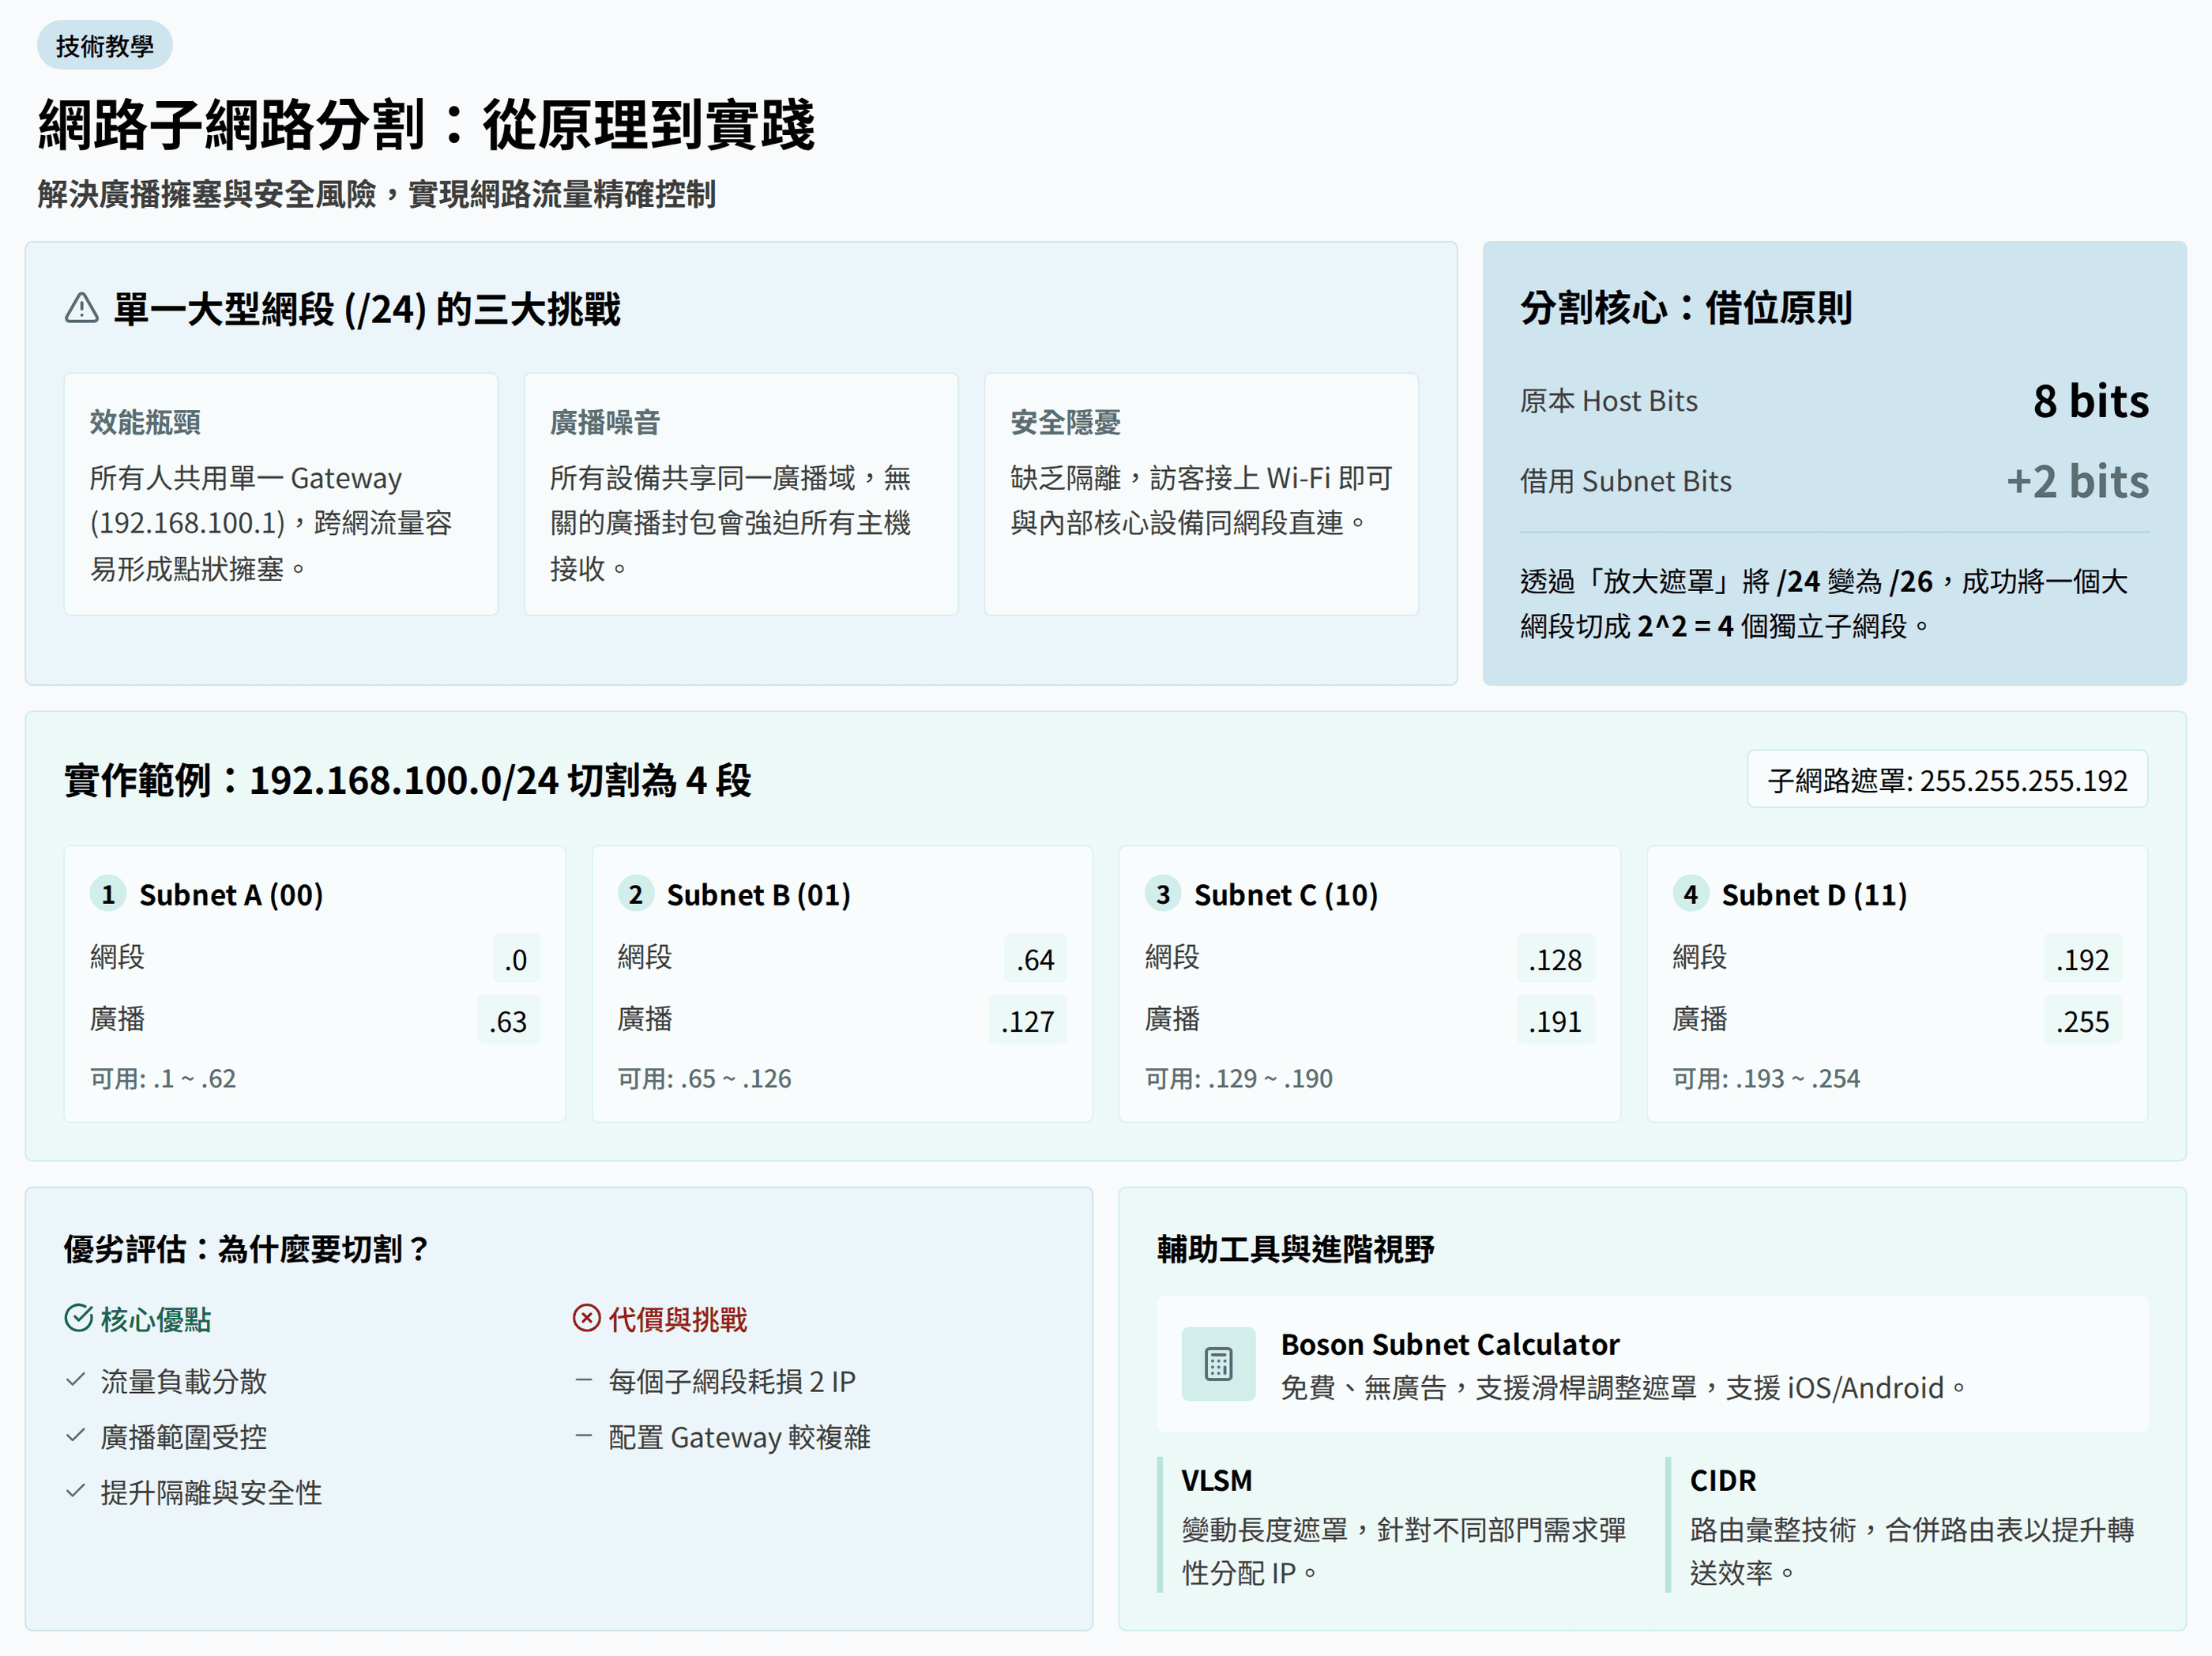The image size is (2212, 1656).
Task: Click the number 1 badge for Subnet A
Action: pyautogui.click(x=108, y=894)
